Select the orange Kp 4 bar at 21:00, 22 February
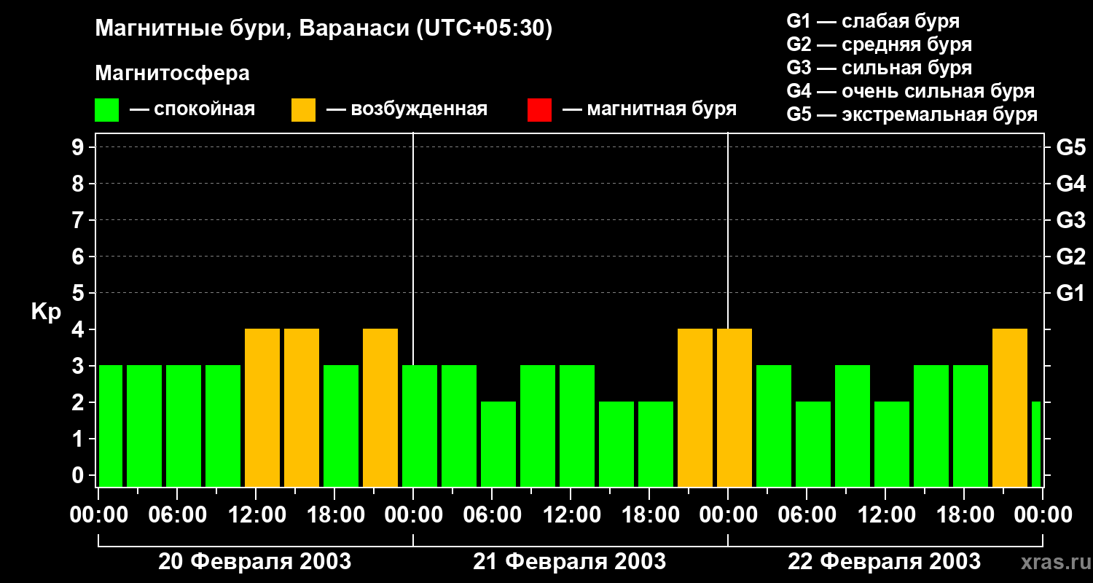 (x=1010, y=408)
